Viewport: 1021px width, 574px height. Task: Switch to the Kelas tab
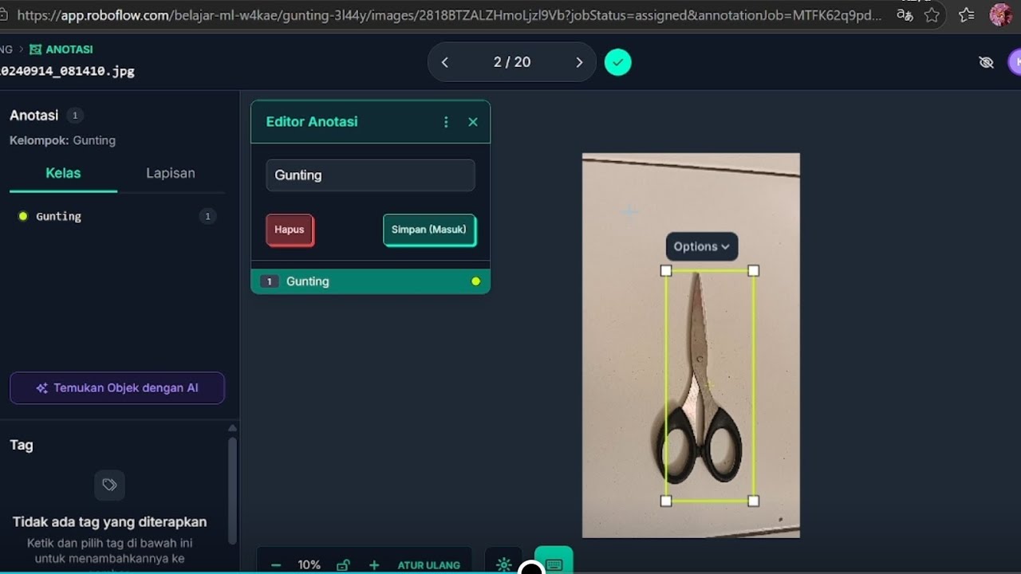point(63,173)
